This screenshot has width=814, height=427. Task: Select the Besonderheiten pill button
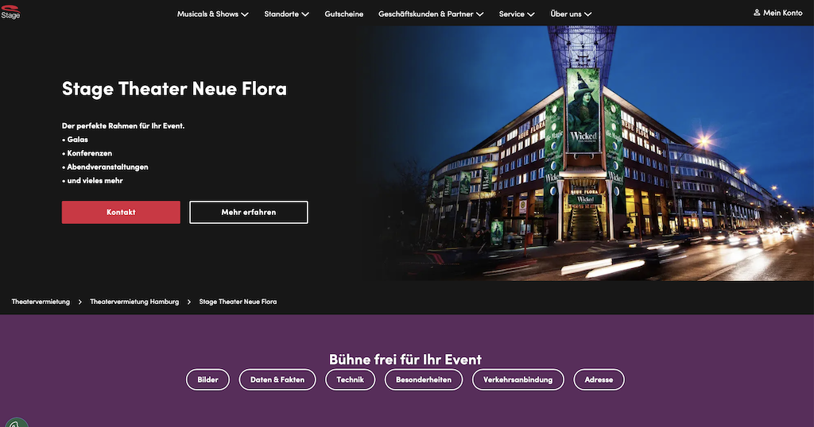[424, 380]
